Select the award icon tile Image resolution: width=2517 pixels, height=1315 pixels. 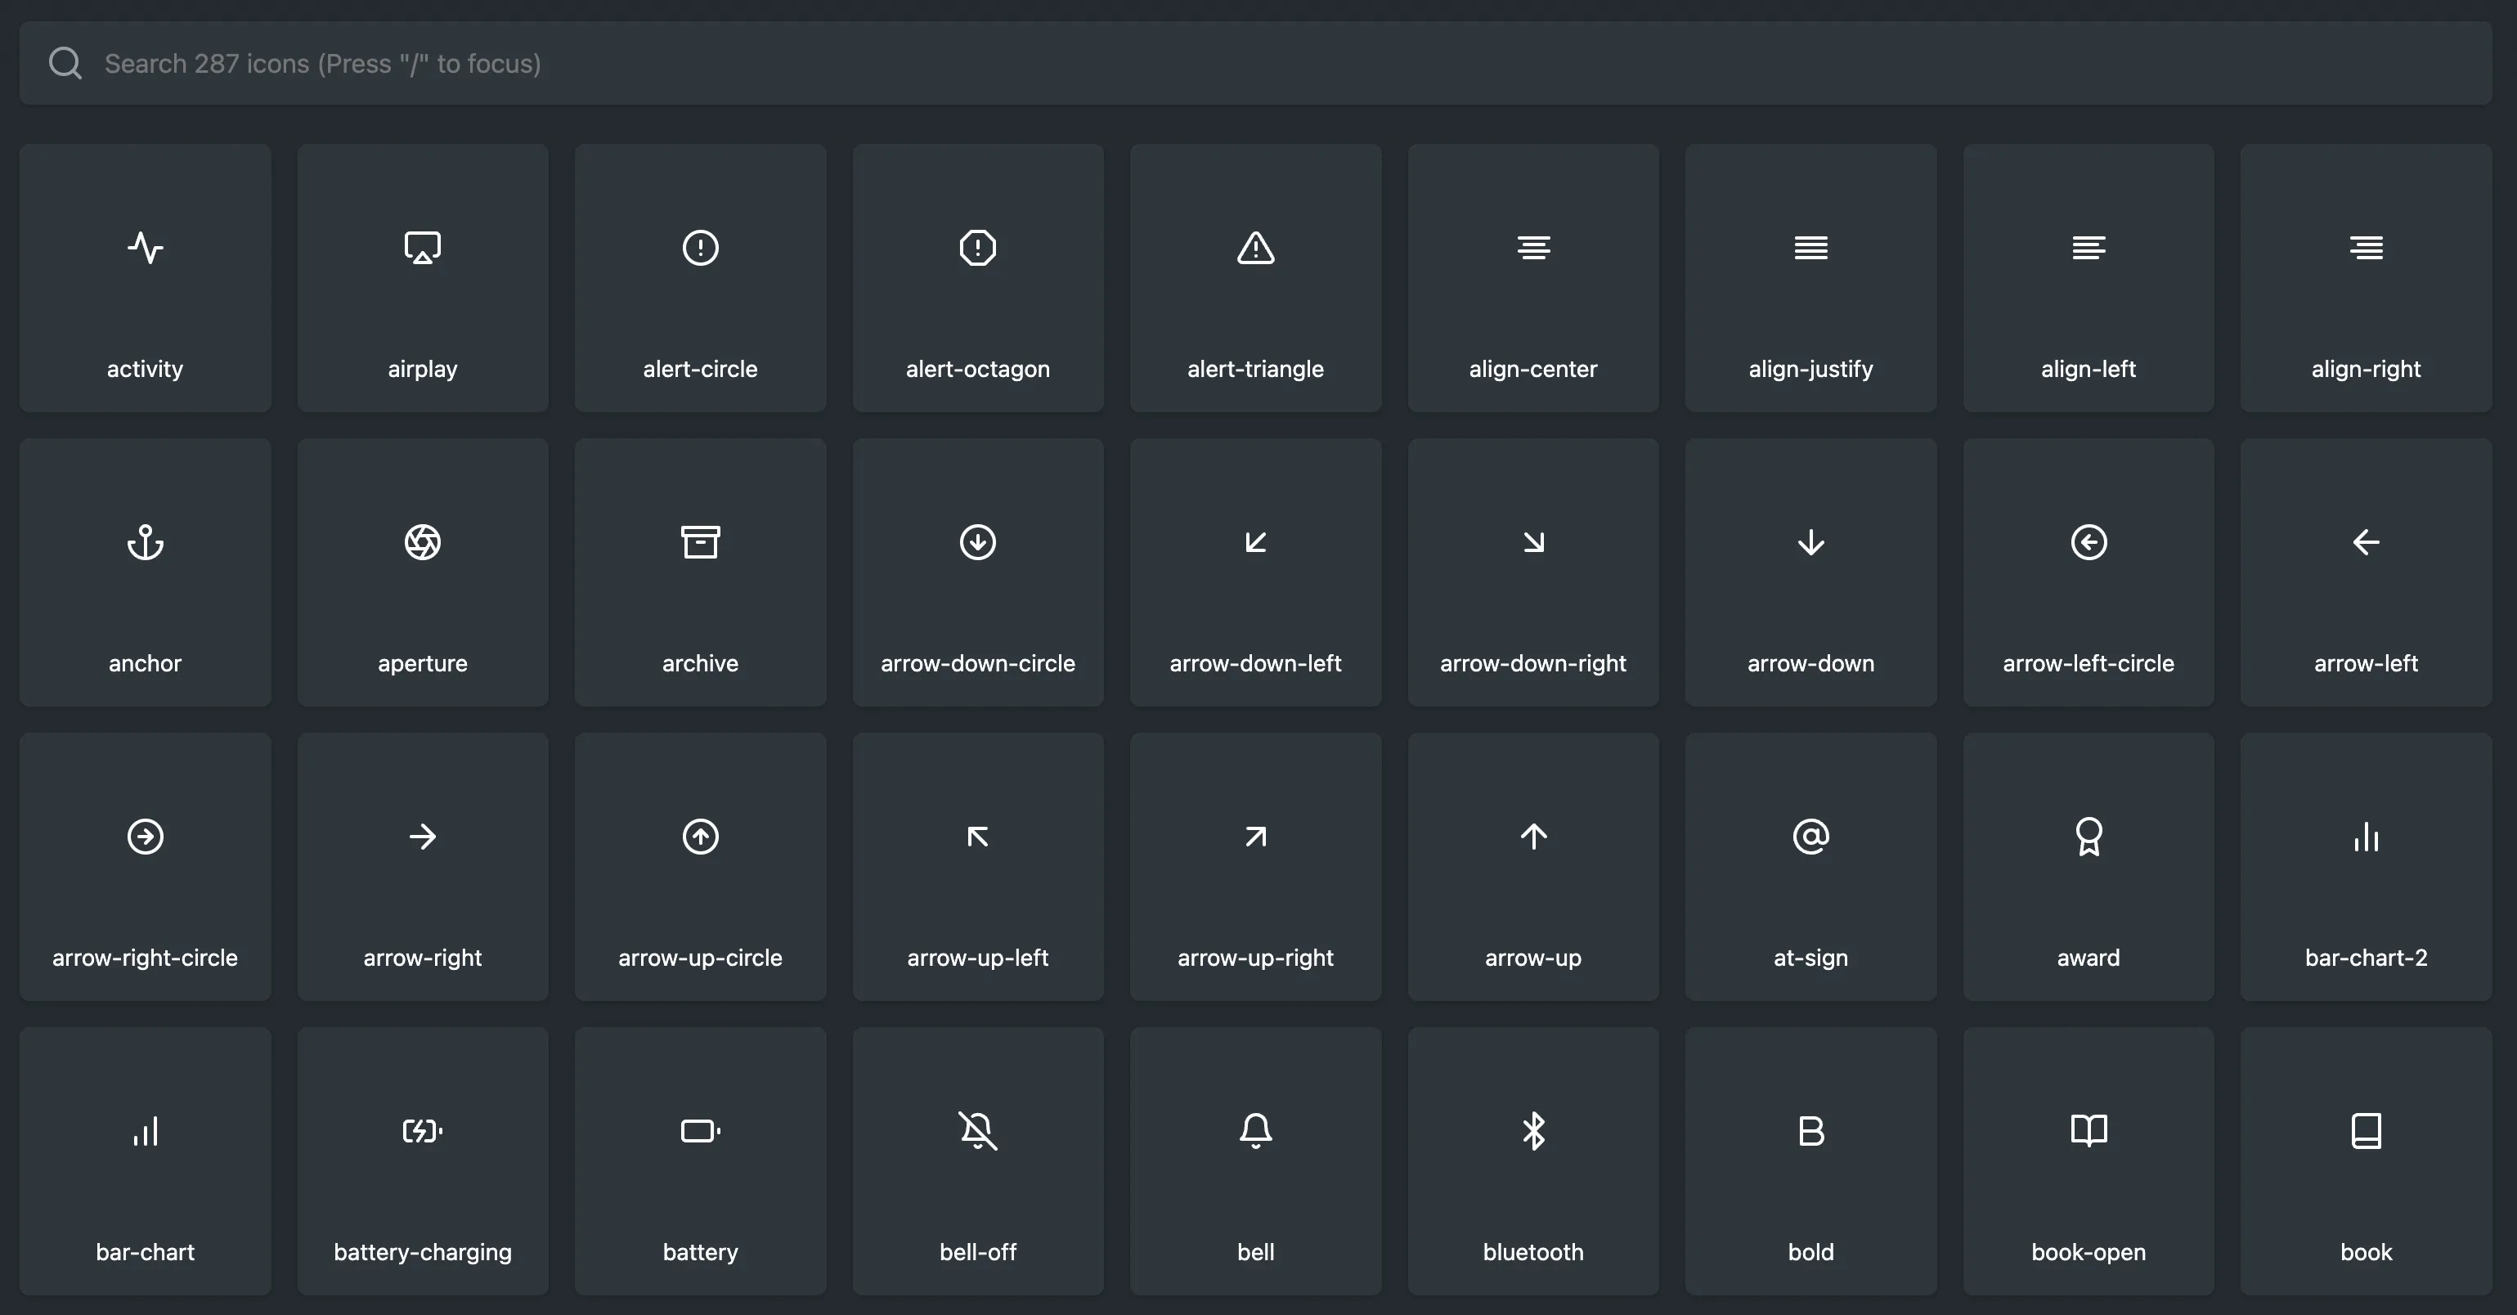[x=2088, y=867]
